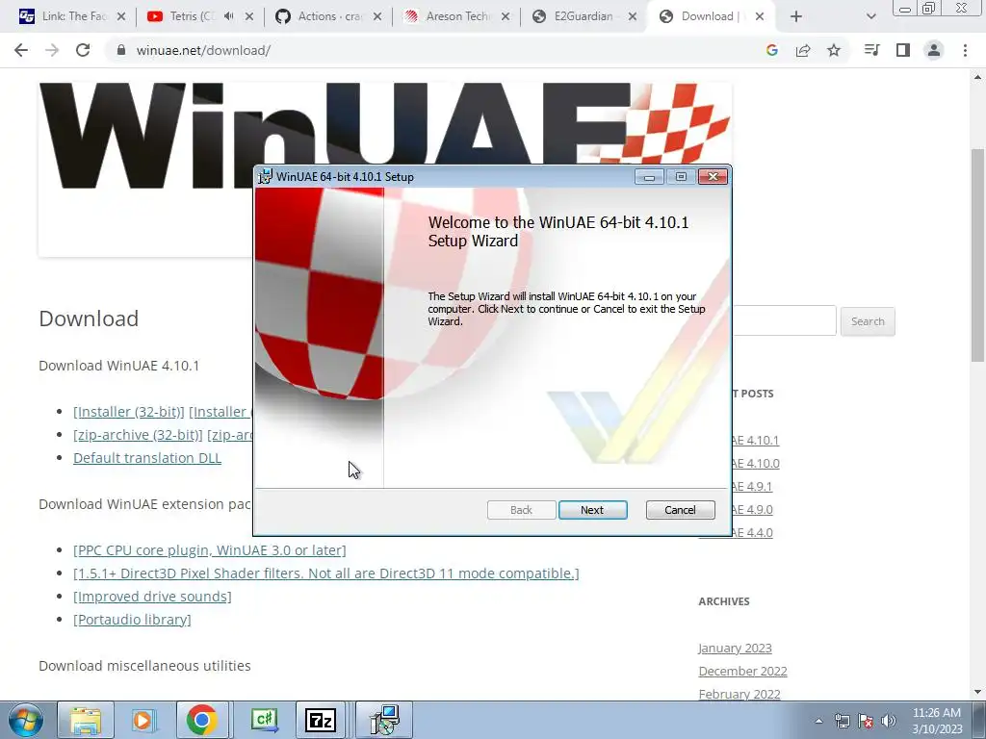The width and height of the screenshot is (986, 739).
Task: Open the 4.10.1 recent post link
Action: click(755, 441)
